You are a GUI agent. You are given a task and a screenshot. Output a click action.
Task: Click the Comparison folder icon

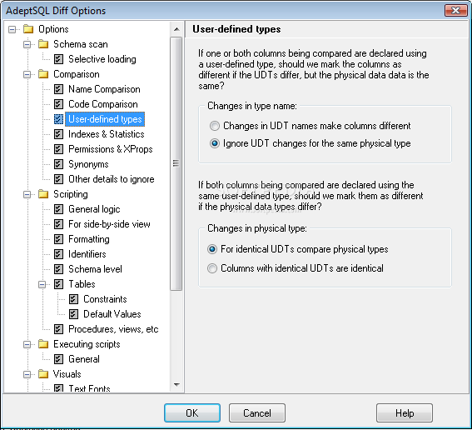point(43,74)
